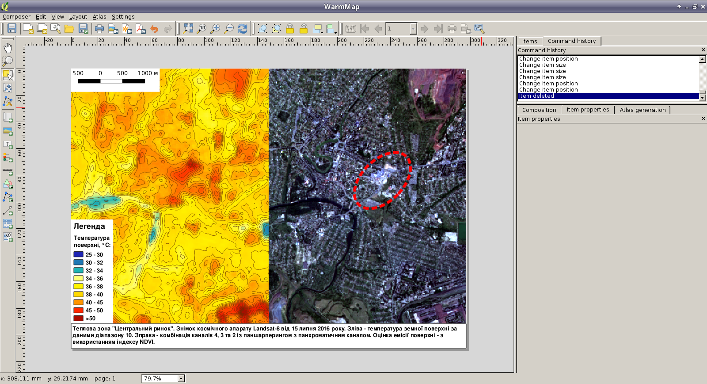Click Export as PDF icon
The height and width of the screenshot is (384, 707).
(x=141, y=29)
